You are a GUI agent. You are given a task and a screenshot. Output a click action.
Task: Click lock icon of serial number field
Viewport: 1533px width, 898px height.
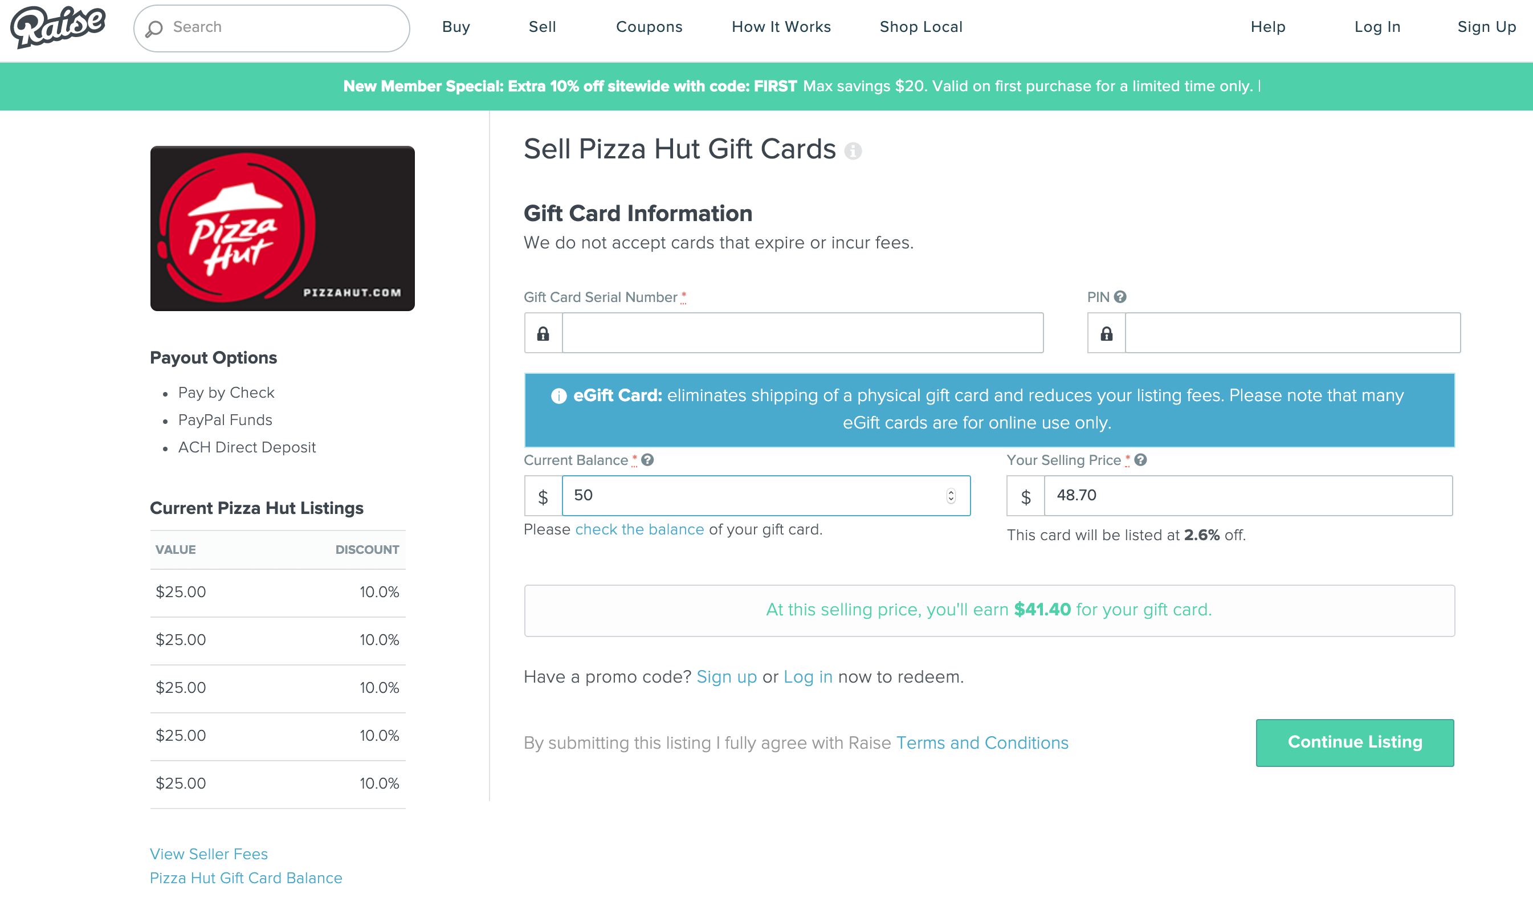point(543,333)
